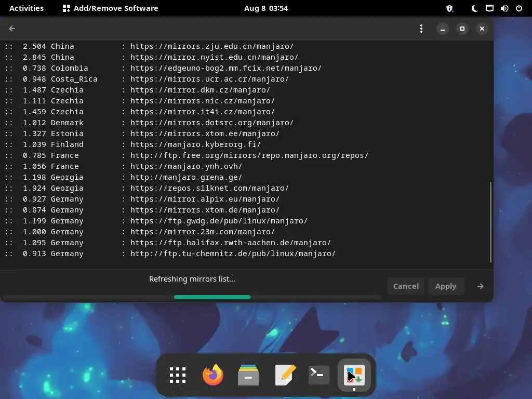Click the mirror.dkm.cz Czechia line
532x399 pixels.
click(137, 90)
